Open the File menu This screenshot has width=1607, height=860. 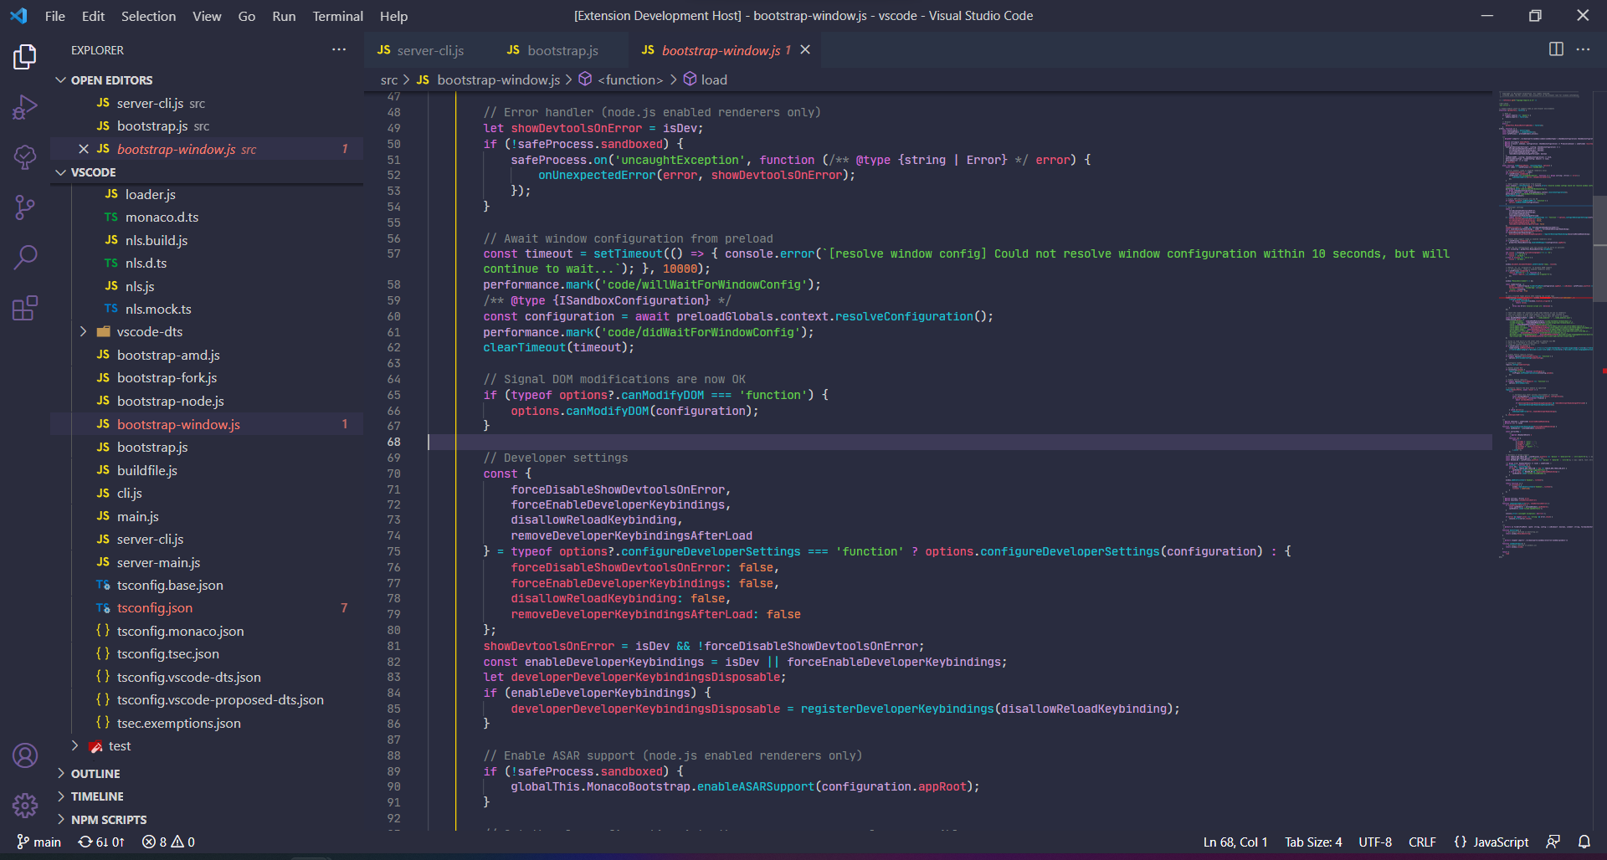coord(55,16)
